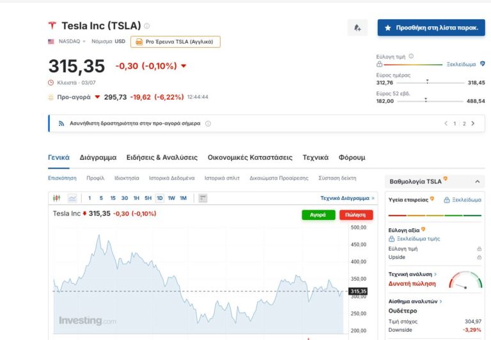Select the candlestick chart type icon

click(x=56, y=198)
